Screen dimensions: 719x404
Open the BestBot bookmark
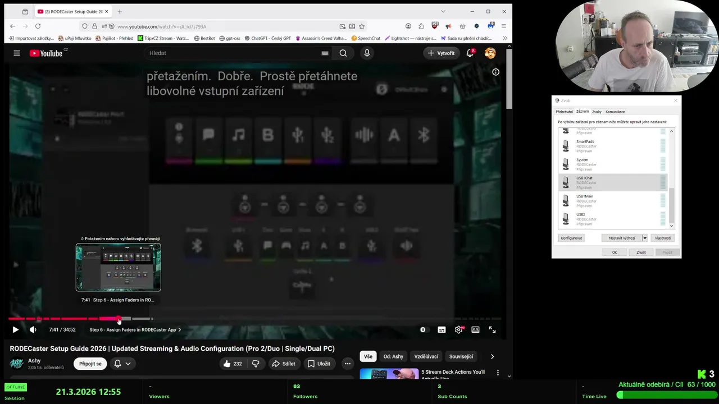pyautogui.click(x=204, y=38)
